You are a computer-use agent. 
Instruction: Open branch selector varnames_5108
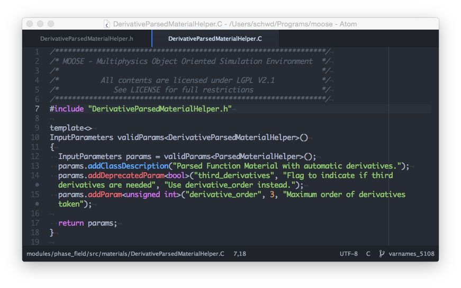[411, 254]
